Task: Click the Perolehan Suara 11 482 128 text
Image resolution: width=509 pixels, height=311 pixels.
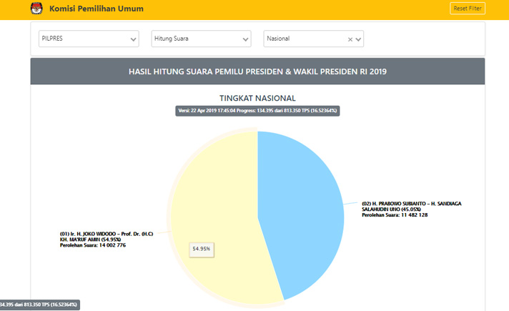Action: point(395,215)
